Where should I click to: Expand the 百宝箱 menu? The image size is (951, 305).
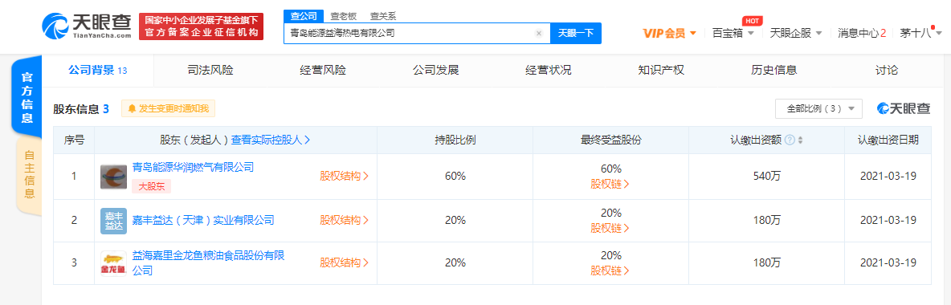tap(733, 34)
